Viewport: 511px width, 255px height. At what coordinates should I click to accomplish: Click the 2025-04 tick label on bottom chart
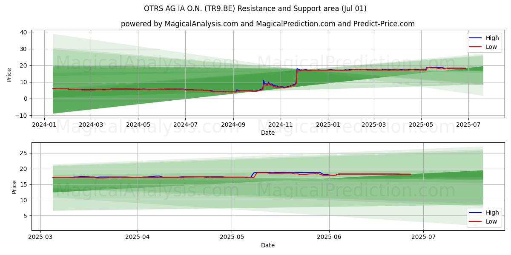(x=138, y=238)
